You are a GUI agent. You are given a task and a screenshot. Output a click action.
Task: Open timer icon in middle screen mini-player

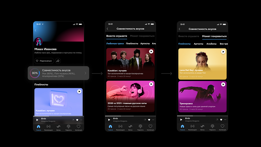coord(145,120)
